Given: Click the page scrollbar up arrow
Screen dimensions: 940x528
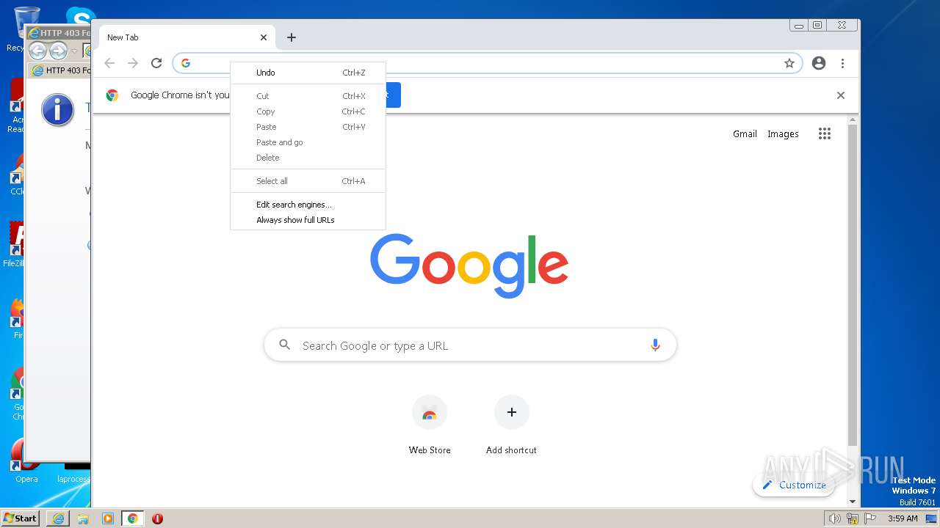Looking at the screenshot, I should pyautogui.click(x=853, y=120).
